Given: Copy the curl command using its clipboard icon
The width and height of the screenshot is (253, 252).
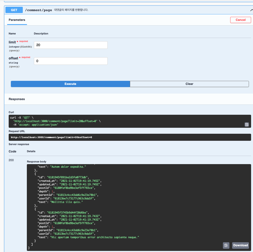Looking at the screenshot, I should pos(246,125).
